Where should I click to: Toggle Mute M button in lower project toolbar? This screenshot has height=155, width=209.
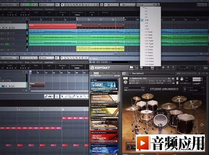[21, 58]
